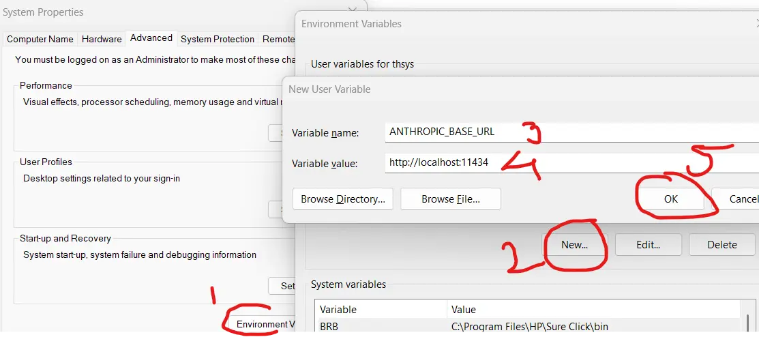The height and width of the screenshot is (337, 759).
Task: Select the Advanced tab
Action: [151, 38]
